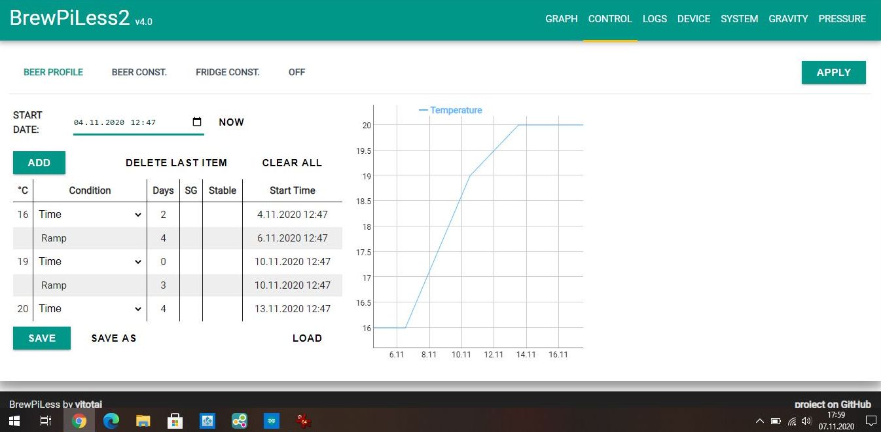Click the APPLY button
This screenshot has width=881, height=432.
834,72
